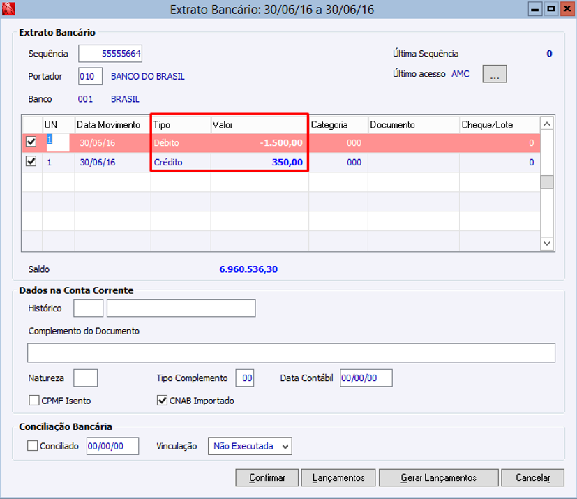This screenshot has width=577, height=499.
Task: Open Lançamentos button
Action: (x=338, y=477)
